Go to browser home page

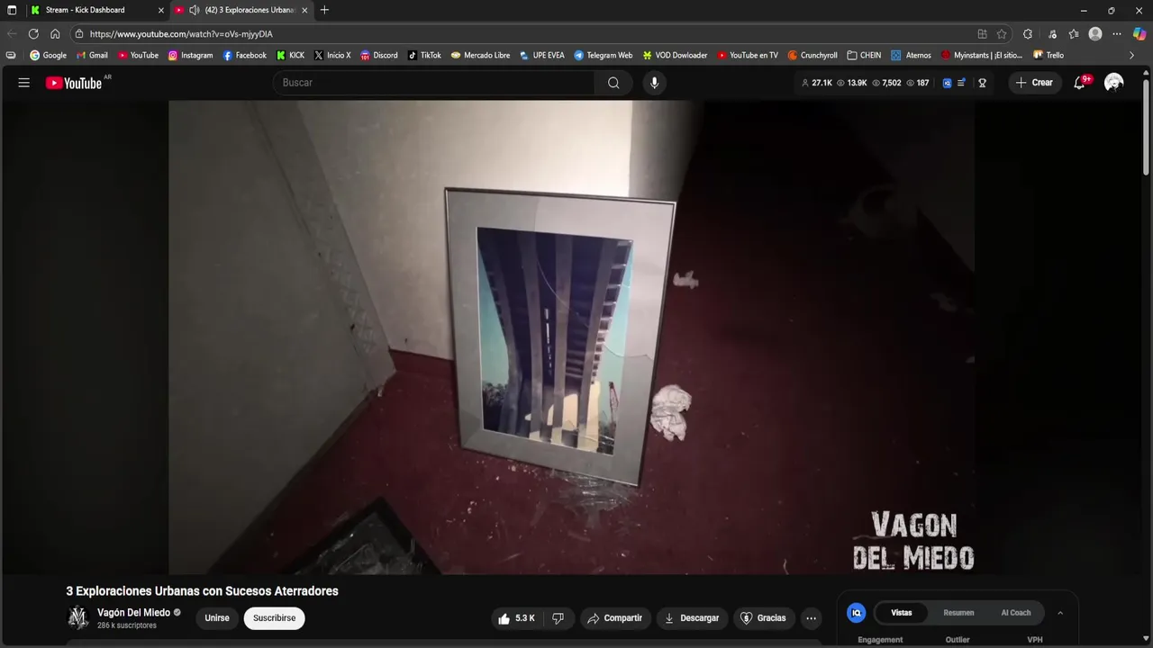[x=55, y=33]
